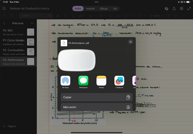Tap the full-screen expand arrows icon
This screenshot has width=193, height=134.
pyautogui.click(x=189, y=9)
